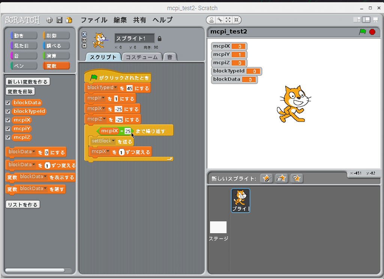Open blockData dropdown in show variable block
The height and width of the screenshot is (279, 384).
[45, 177]
